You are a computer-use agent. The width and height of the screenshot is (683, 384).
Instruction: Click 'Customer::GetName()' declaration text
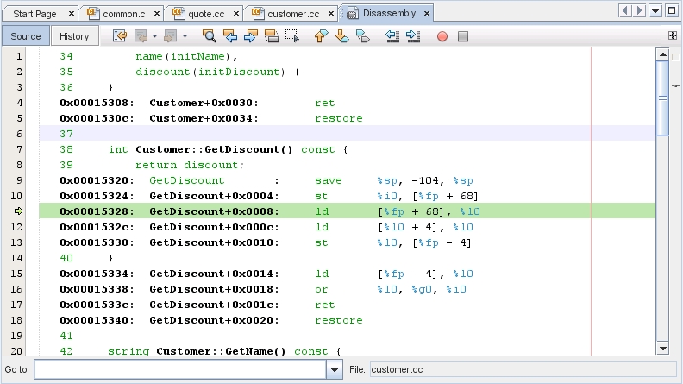click(221, 351)
